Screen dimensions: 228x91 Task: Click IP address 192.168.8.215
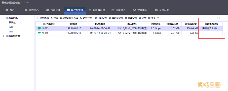(73, 28)
